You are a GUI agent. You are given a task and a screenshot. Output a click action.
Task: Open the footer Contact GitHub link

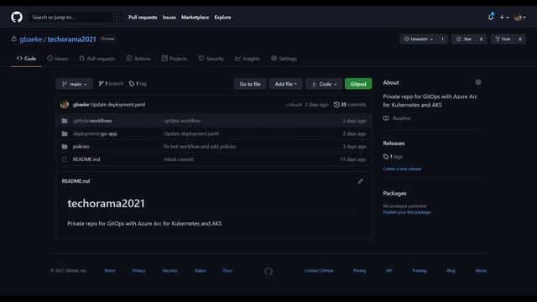coord(319,270)
